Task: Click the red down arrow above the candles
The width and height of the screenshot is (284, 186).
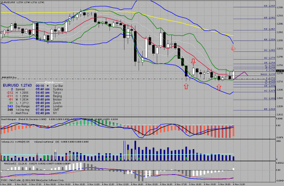Action: coord(193,61)
